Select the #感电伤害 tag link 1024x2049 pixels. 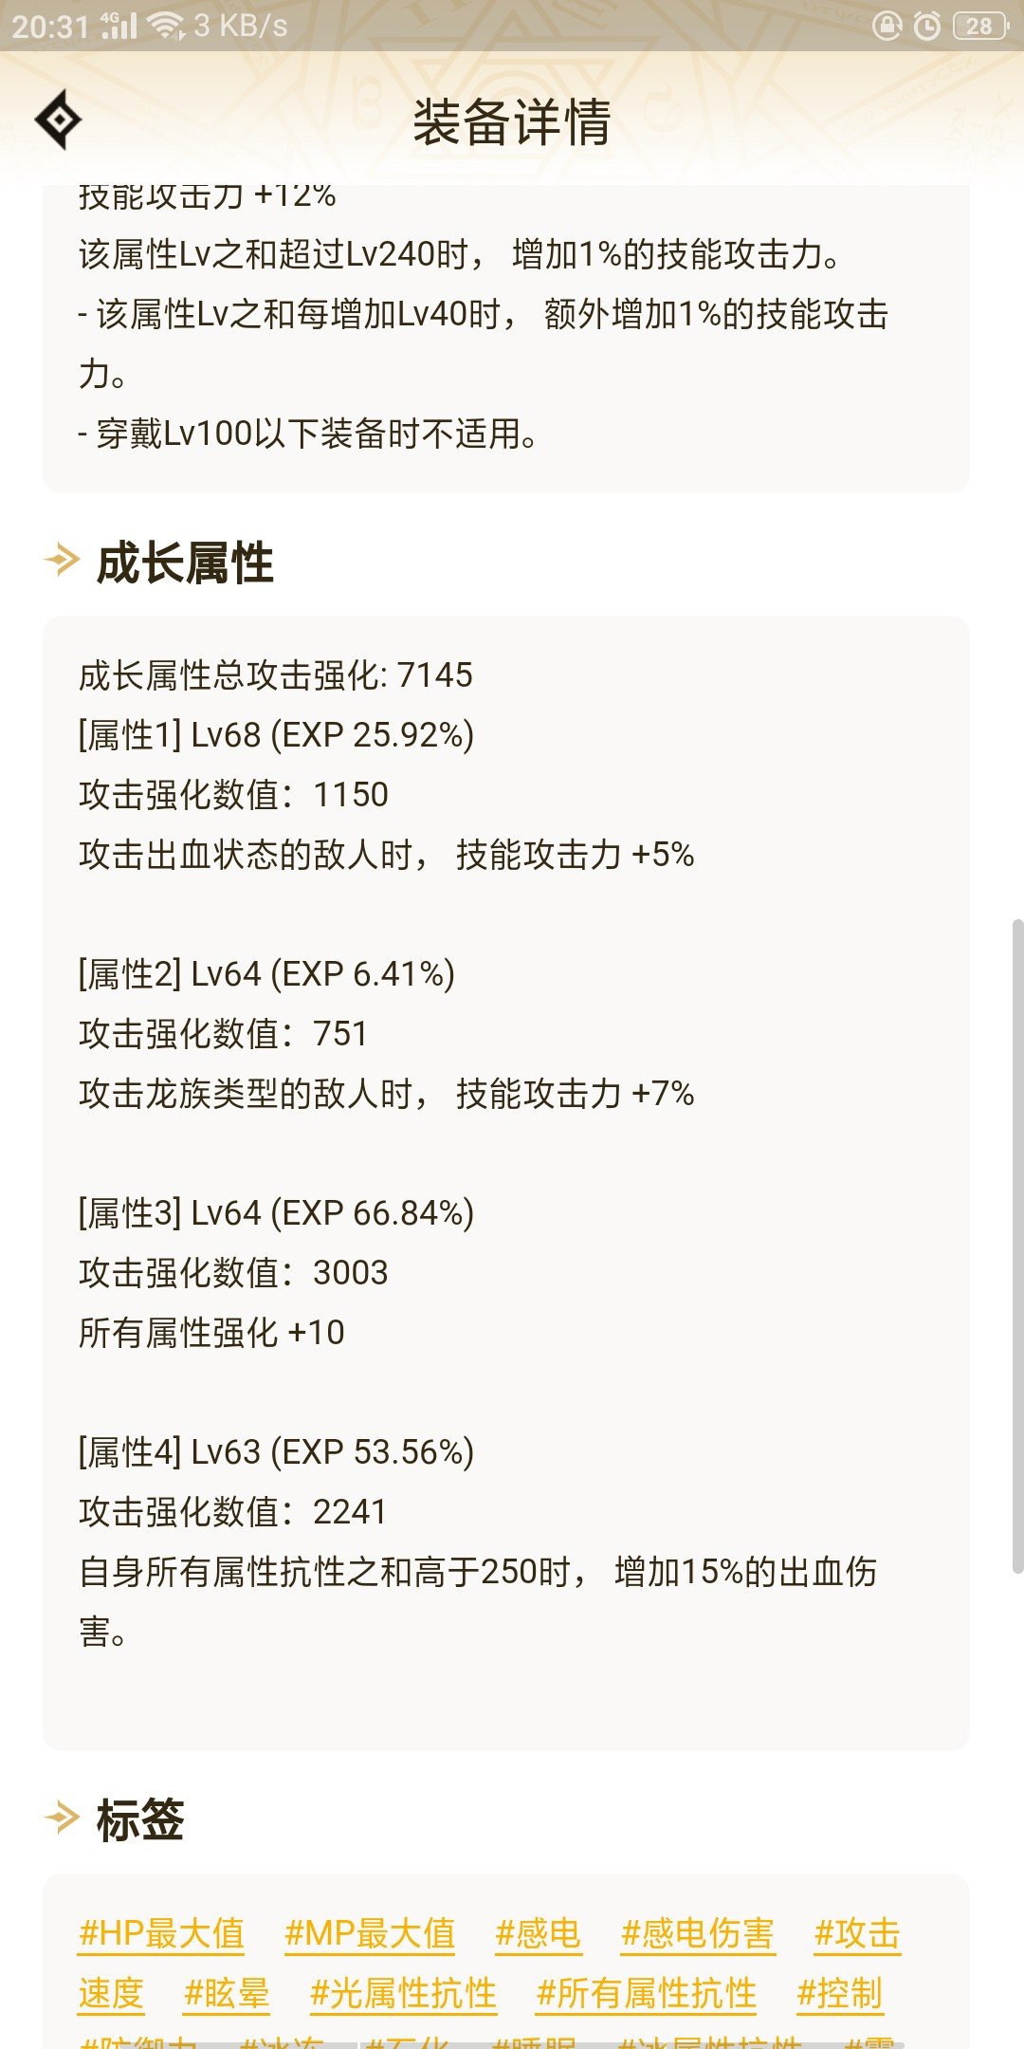(698, 1933)
